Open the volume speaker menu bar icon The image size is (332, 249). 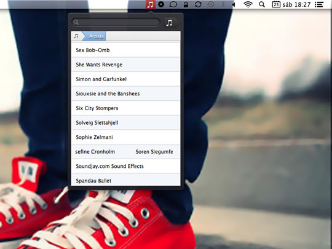233,4
